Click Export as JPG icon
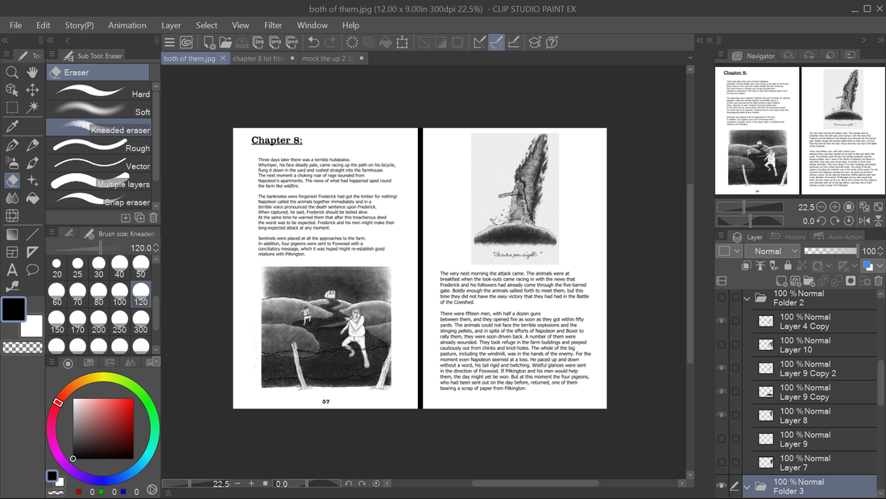 [x=259, y=43]
